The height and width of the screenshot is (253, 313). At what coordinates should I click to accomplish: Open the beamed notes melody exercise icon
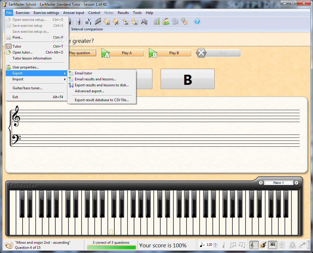(97, 21)
